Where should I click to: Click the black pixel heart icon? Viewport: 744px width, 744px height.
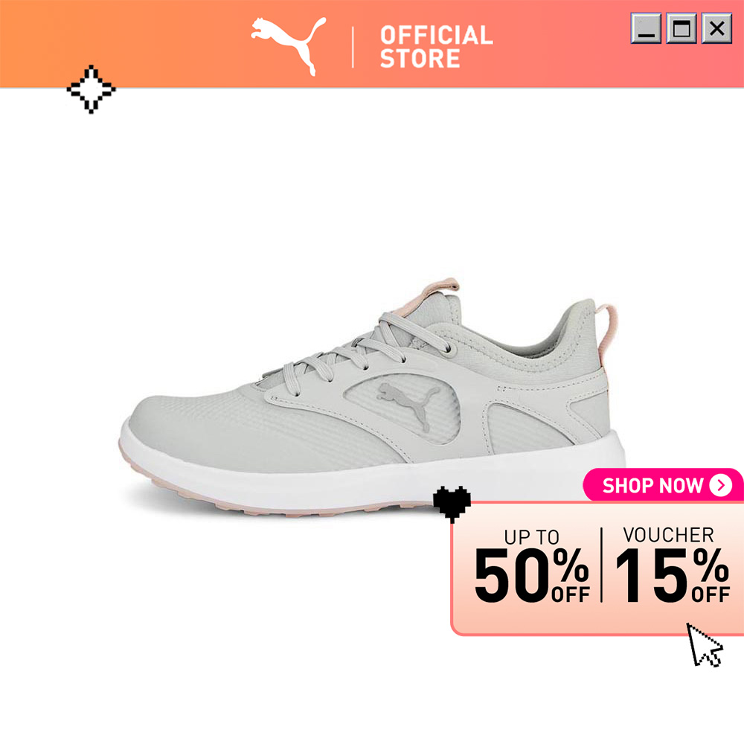(452, 504)
